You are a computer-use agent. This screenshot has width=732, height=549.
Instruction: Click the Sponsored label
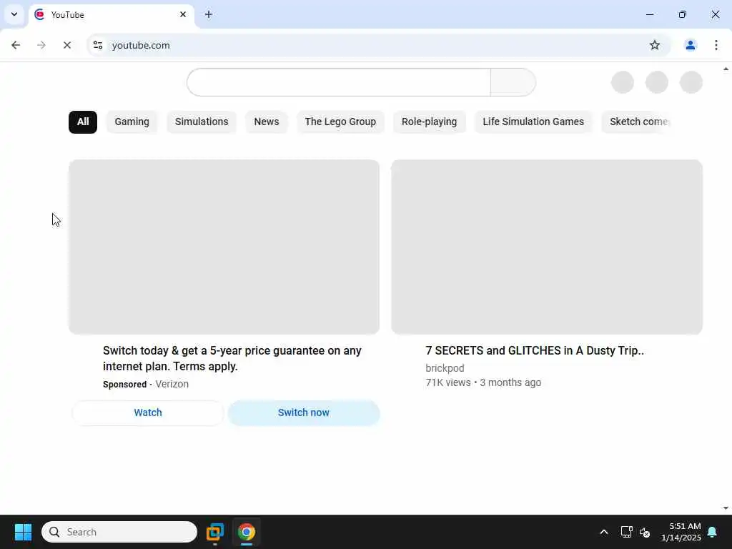point(124,384)
